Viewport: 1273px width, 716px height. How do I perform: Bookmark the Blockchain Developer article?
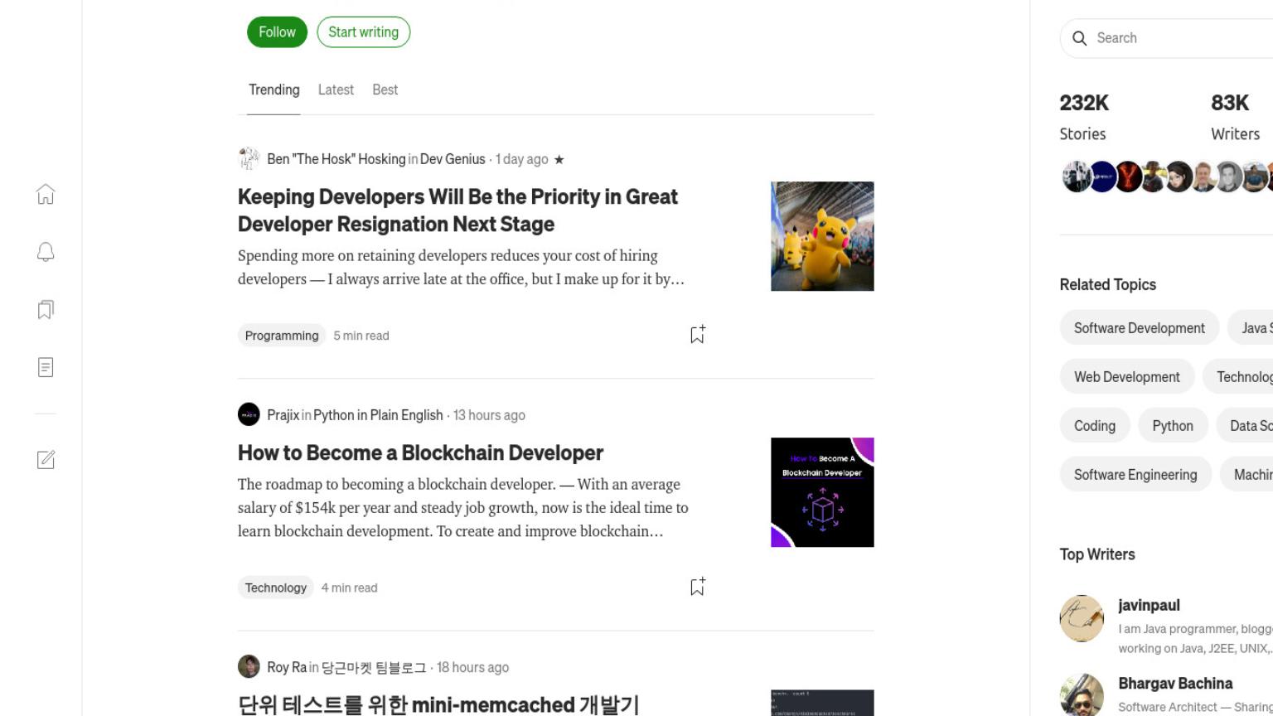tap(697, 587)
